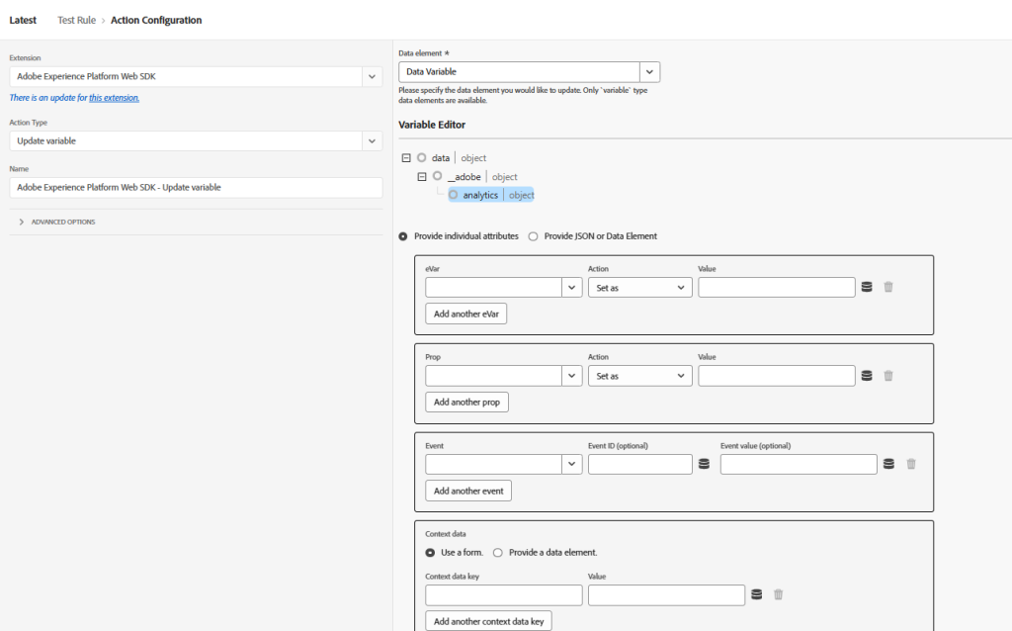Image resolution: width=1012 pixels, height=631 pixels.
Task: Click the __adobe tree label
Action: coord(464,176)
